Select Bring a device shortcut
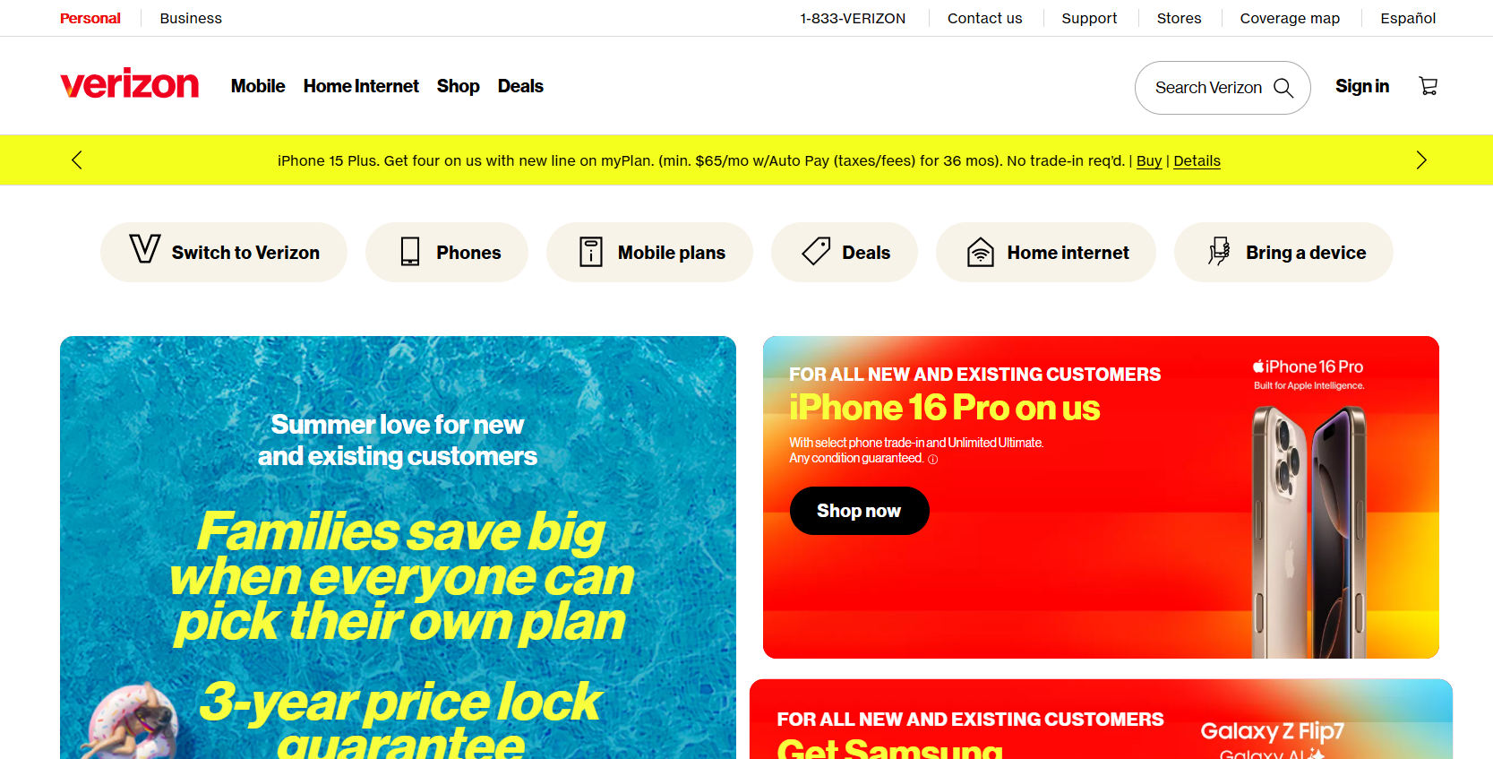Screen dimensions: 1493x759 (x=1283, y=253)
